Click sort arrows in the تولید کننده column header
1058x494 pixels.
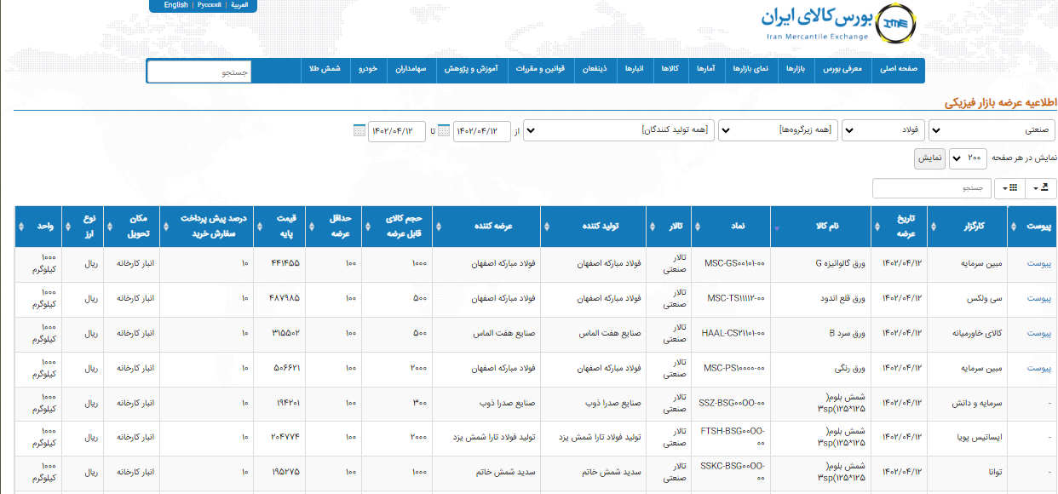pyautogui.click(x=546, y=227)
